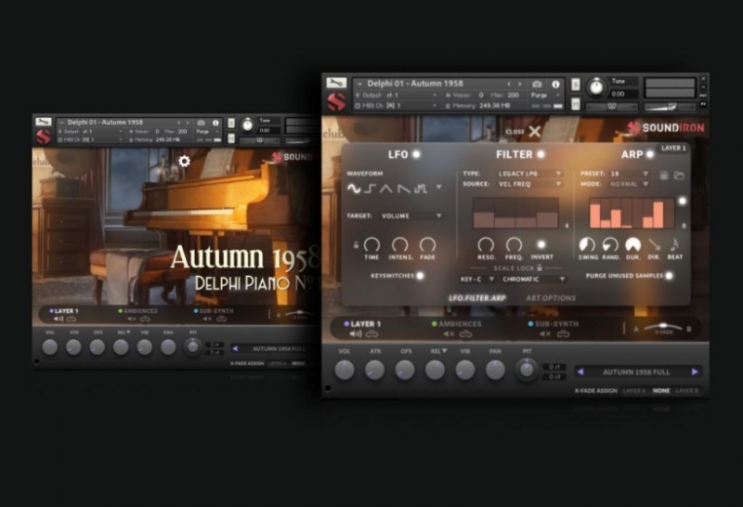Close the settings panel with the X button
The width and height of the screenshot is (743, 507).
tap(535, 131)
